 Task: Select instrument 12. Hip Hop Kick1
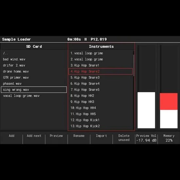tap(100, 120)
